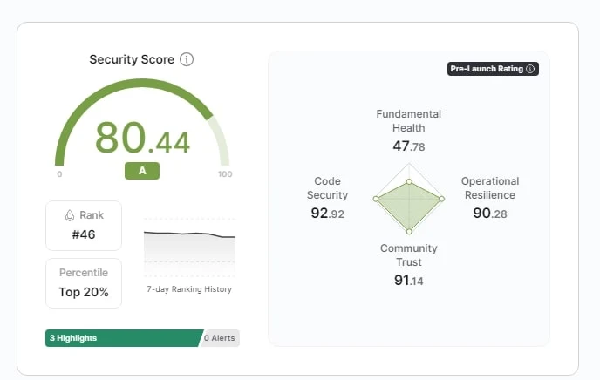
Task: Click the gauge 100 maximum label
Action: 225,174
